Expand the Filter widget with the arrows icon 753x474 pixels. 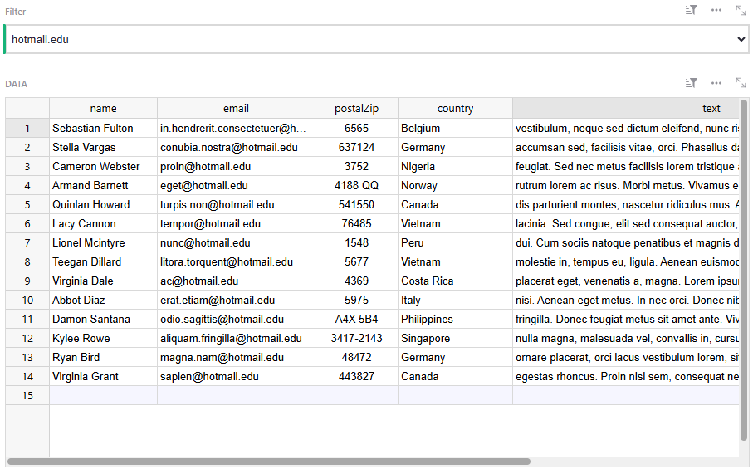pos(741,10)
